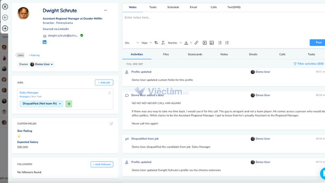Screen dimensions: 325x183
Task: Click in the Enter notes here field
Action: pyautogui.click(x=224, y=25)
